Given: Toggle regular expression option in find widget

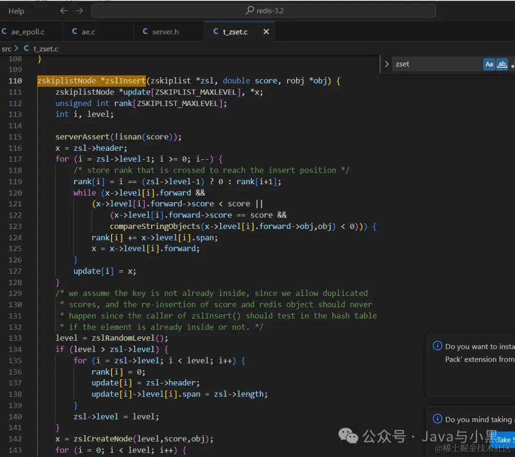Looking at the screenshot, I should [x=513, y=64].
